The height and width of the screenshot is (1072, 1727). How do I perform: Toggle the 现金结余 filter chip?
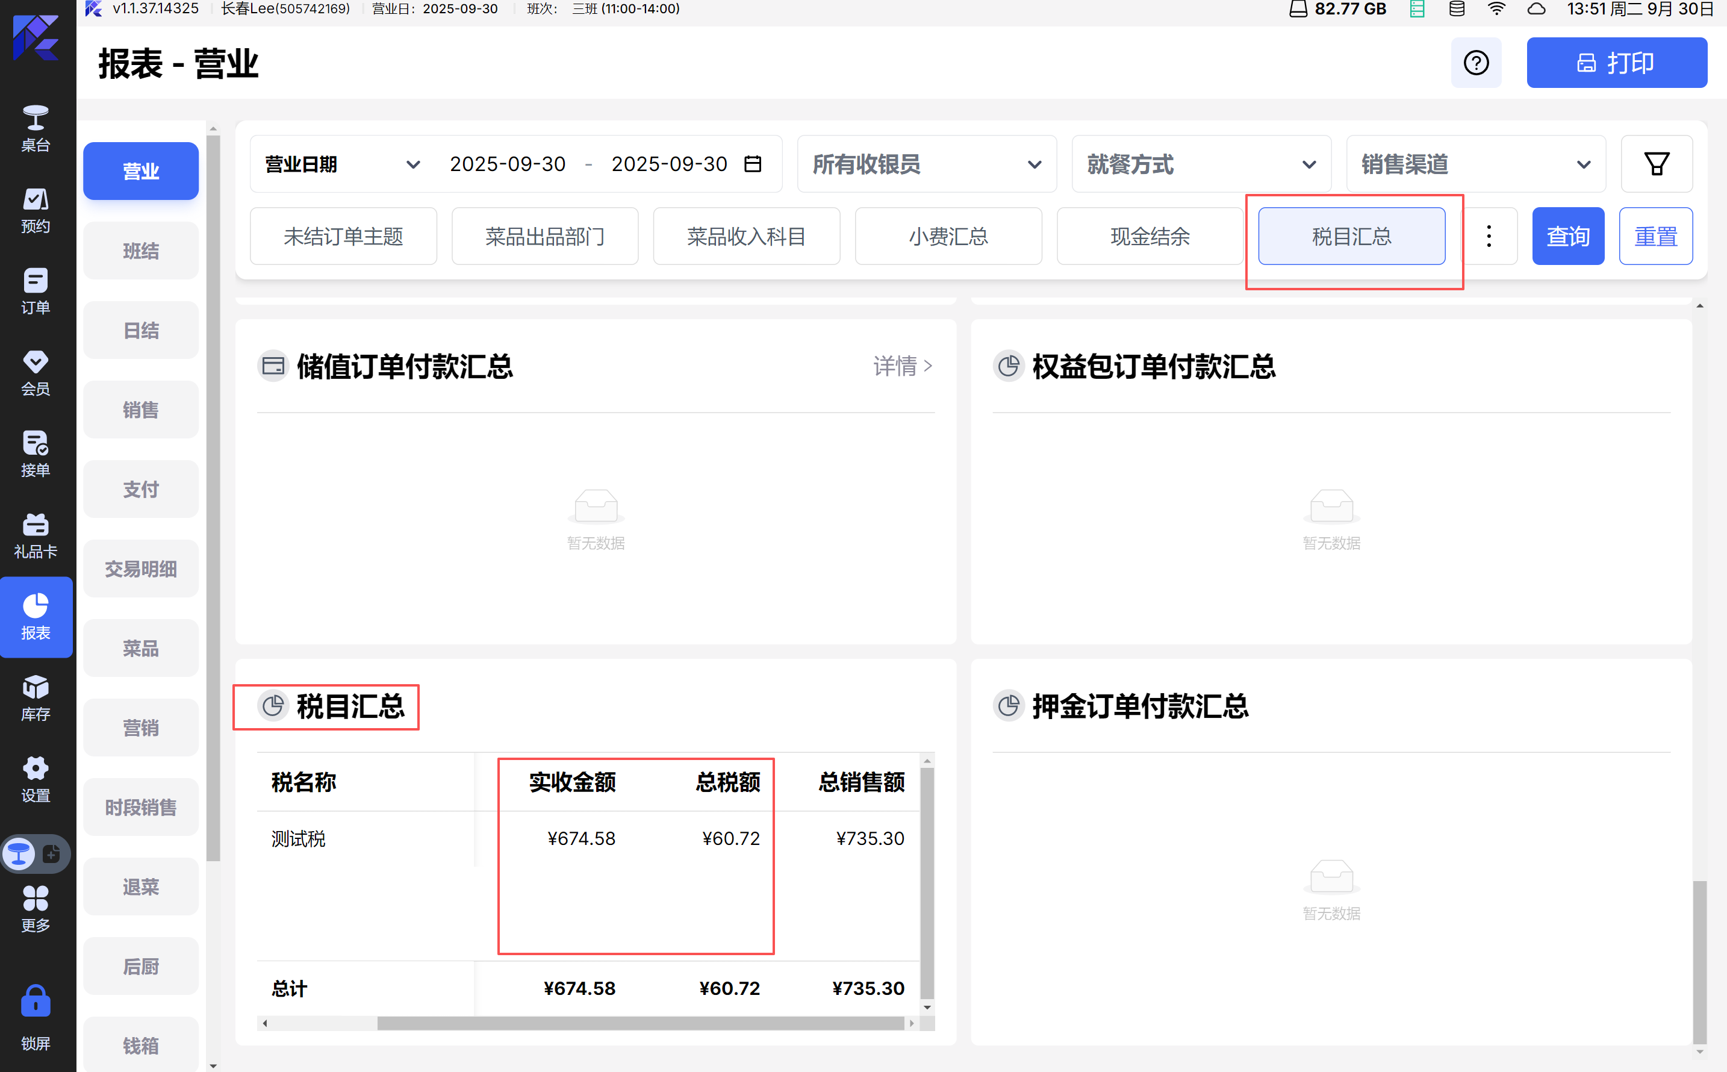[1149, 236]
